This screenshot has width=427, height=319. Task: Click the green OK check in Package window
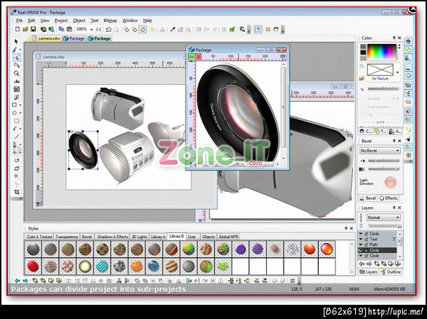tap(191, 57)
